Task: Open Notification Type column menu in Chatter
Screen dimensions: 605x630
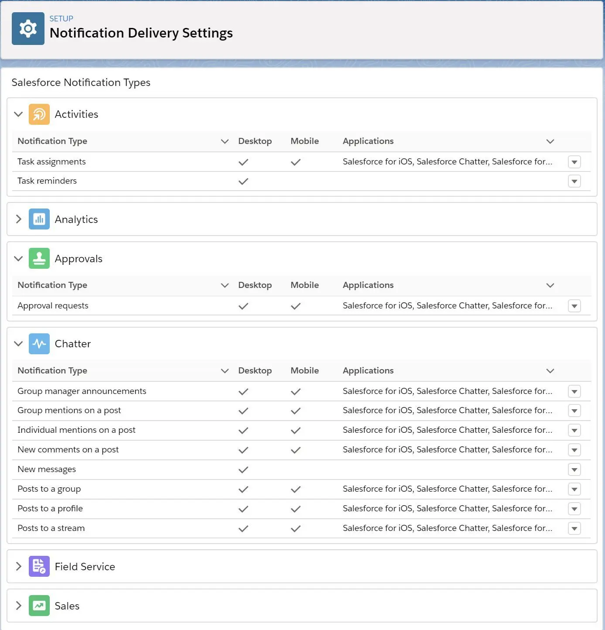Action: click(225, 371)
